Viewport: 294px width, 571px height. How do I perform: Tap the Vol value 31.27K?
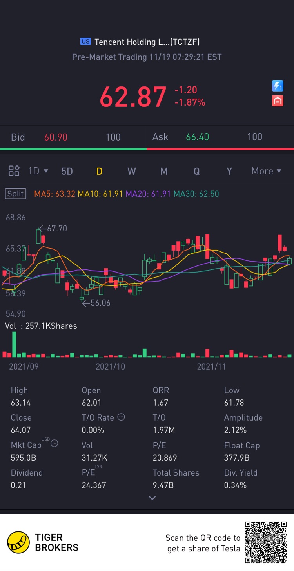[94, 458]
